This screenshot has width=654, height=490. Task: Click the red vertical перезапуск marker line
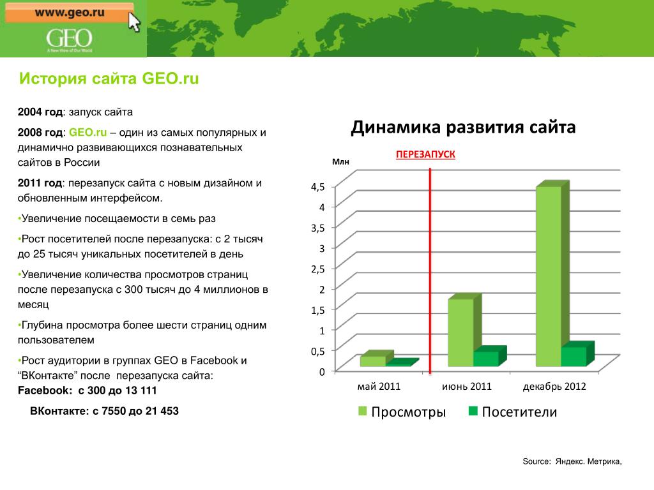click(x=430, y=271)
